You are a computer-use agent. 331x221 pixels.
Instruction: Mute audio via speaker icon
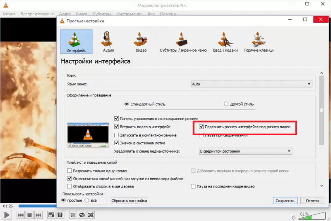293,217
